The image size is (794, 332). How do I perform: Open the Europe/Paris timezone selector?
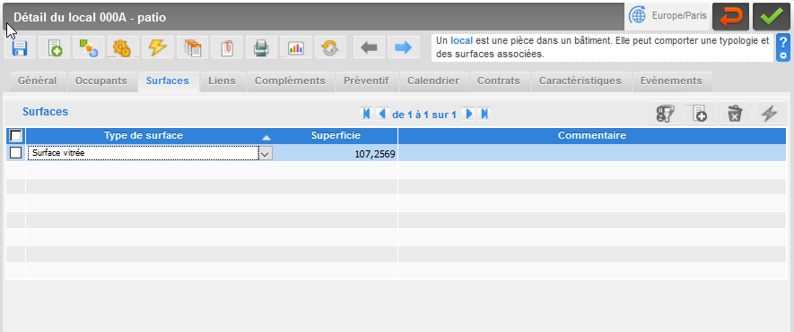[667, 16]
